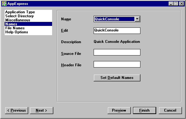Open the Name dropdown arrow
The width and height of the screenshot is (186, 119).
137,19
